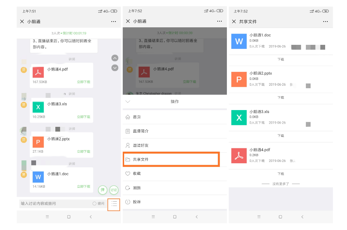The width and height of the screenshot is (347, 230).
Task: Download 小鹅通4.pdf via 立即下载 in first chat
Action: pos(84,82)
